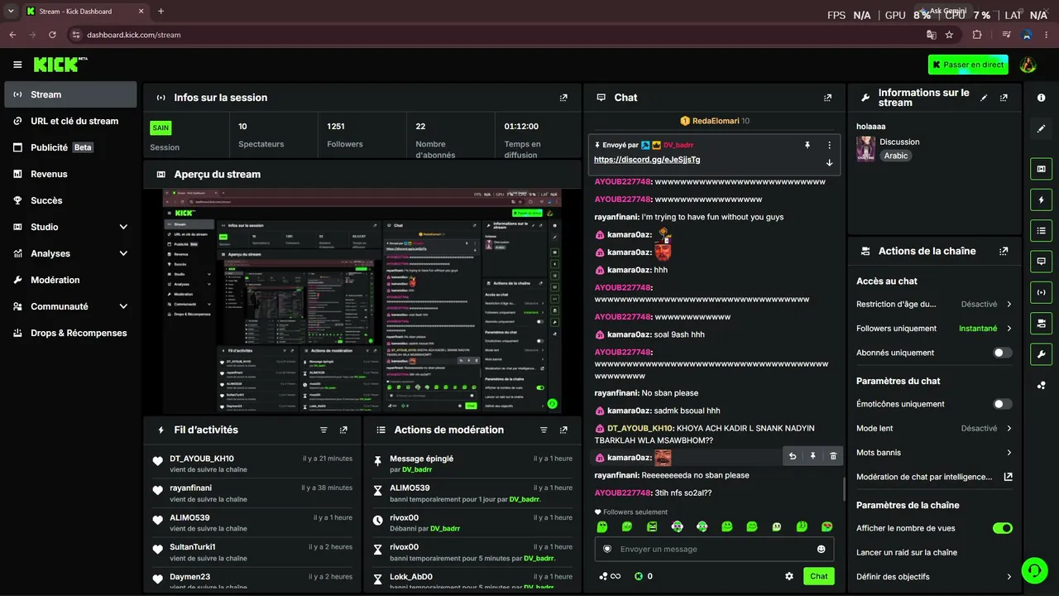
Task: Open chat settings gear
Action: pos(789,576)
